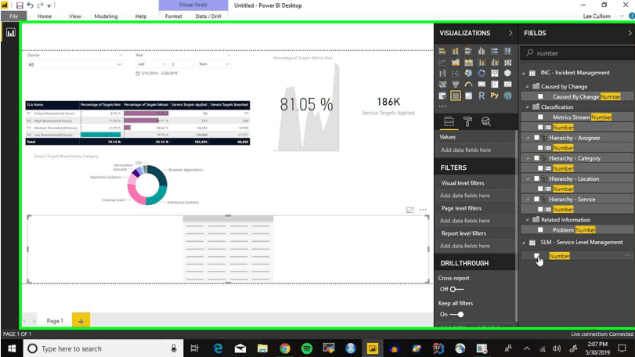Open the Last relative date dropdown

point(151,64)
